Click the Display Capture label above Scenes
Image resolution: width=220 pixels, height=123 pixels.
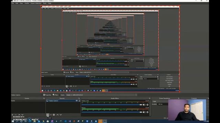[16, 95]
